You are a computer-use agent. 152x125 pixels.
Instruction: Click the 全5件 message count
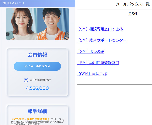pyautogui.click(x=133, y=14)
